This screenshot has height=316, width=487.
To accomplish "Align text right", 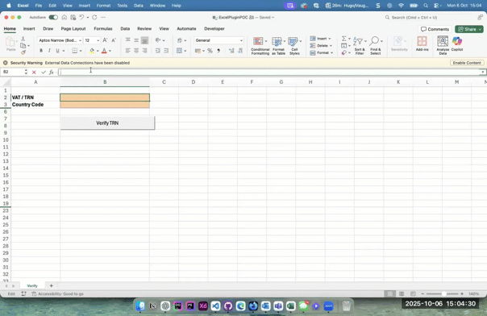I will point(145,51).
